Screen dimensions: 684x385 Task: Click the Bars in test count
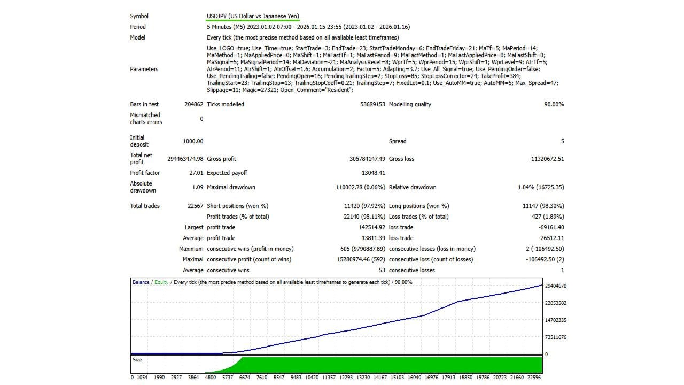[x=190, y=104]
